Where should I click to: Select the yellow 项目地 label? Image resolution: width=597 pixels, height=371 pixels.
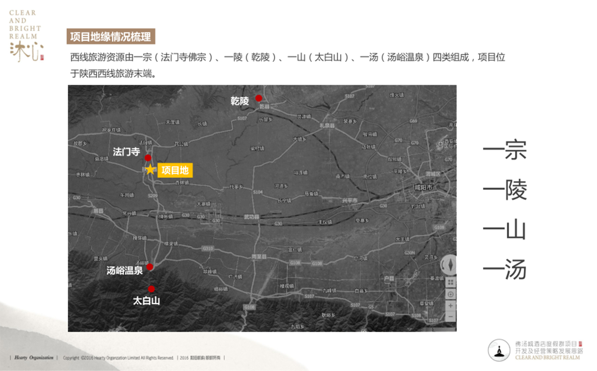175,170
